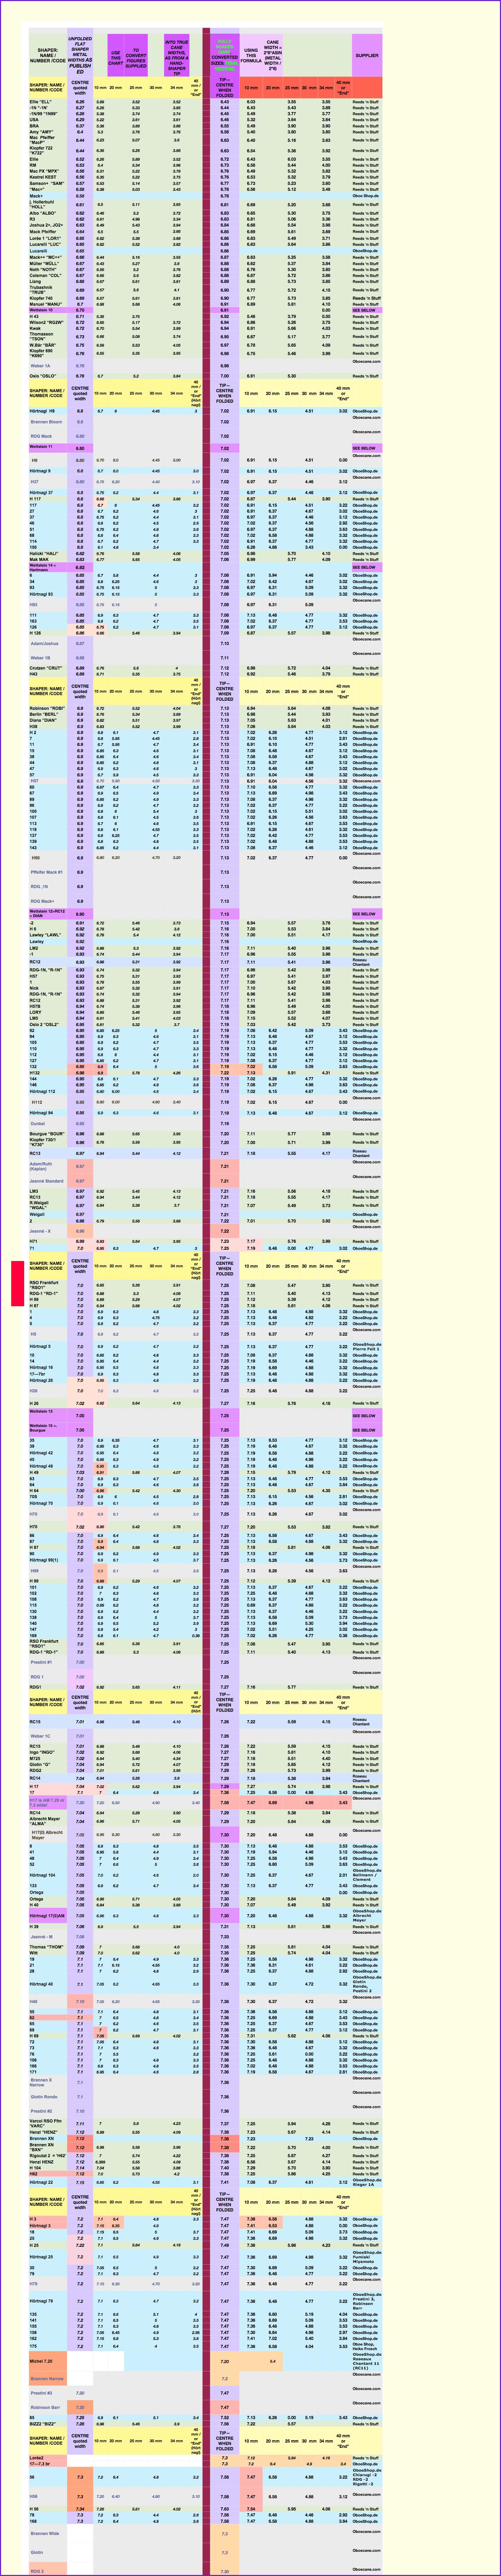Click the "UNFOLDED FLAT SHAPER METAL WIDTHS" header
501x2576 pixels.
(x=80, y=55)
